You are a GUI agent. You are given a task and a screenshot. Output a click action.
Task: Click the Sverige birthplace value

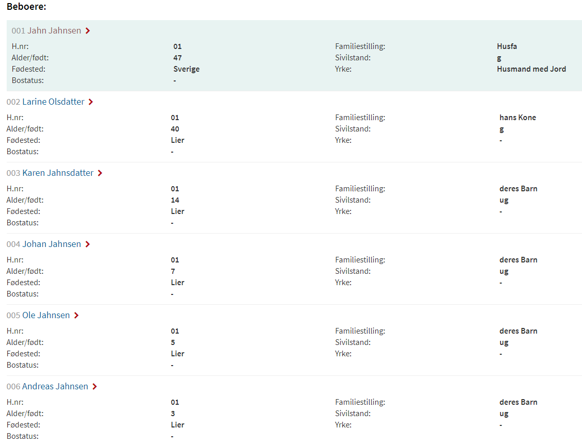pos(186,69)
